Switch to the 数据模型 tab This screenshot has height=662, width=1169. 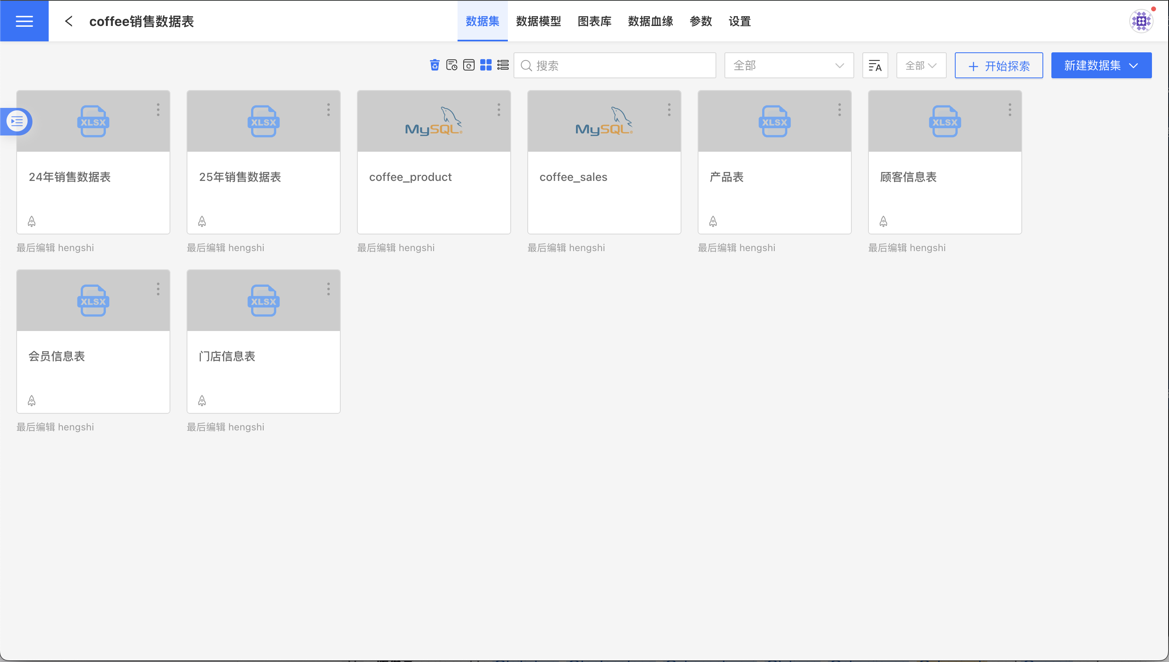pos(538,21)
